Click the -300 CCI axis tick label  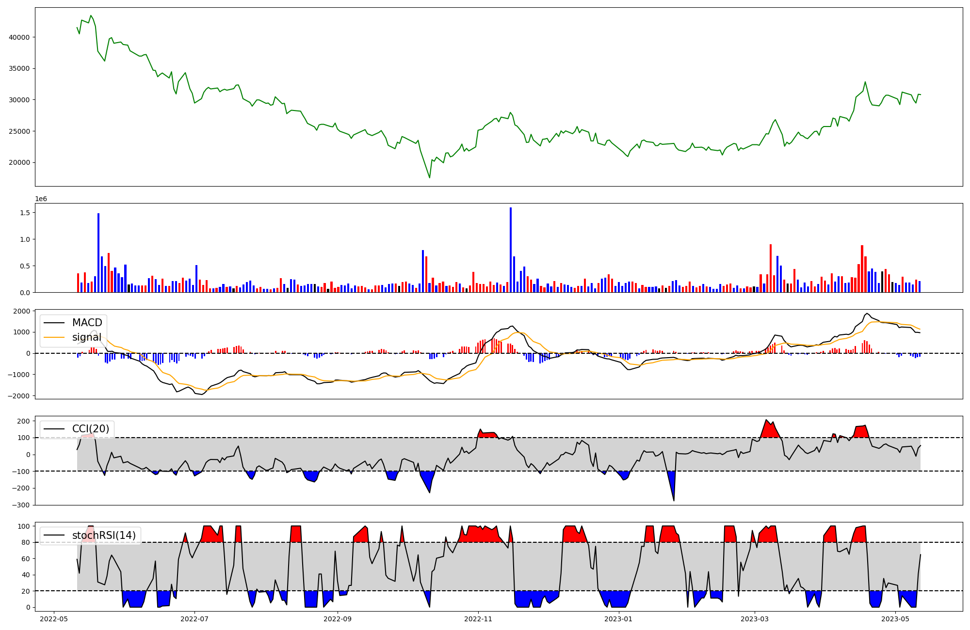point(21,505)
